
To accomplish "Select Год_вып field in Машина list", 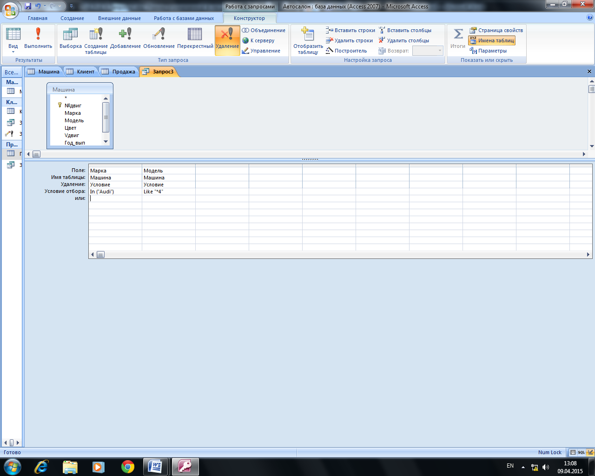I will (x=74, y=143).
